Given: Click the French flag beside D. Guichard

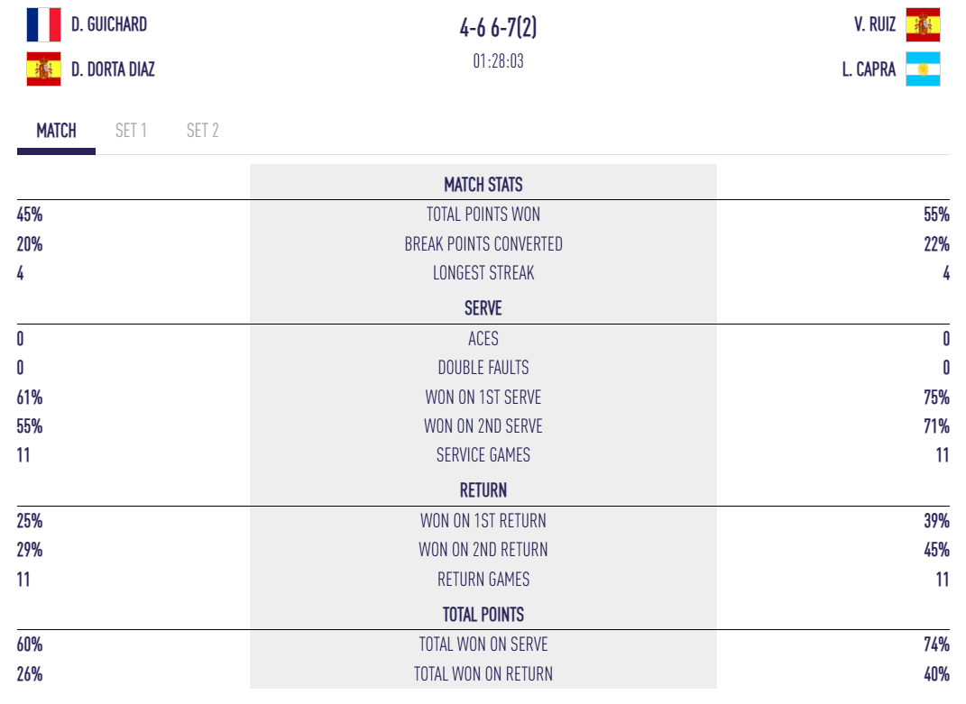Looking at the screenshot, I should click(43, 25).
